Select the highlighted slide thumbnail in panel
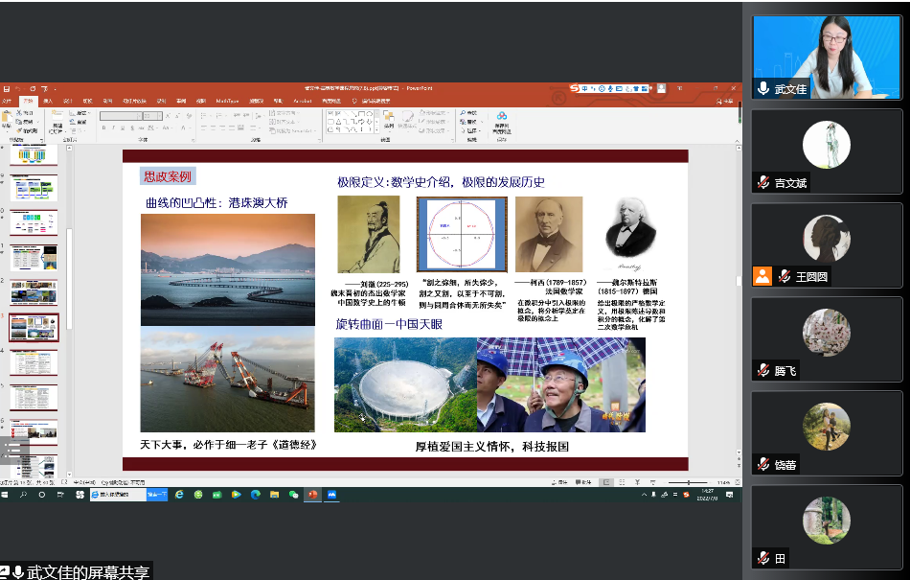Image resolution: width=910 pixels, height=580 pixels. click(x=34, y=328)
